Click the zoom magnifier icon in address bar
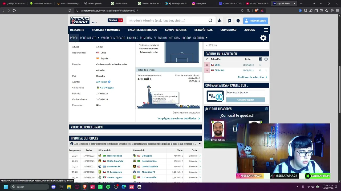This screenshot has width=341, height=191. [248, 11]
